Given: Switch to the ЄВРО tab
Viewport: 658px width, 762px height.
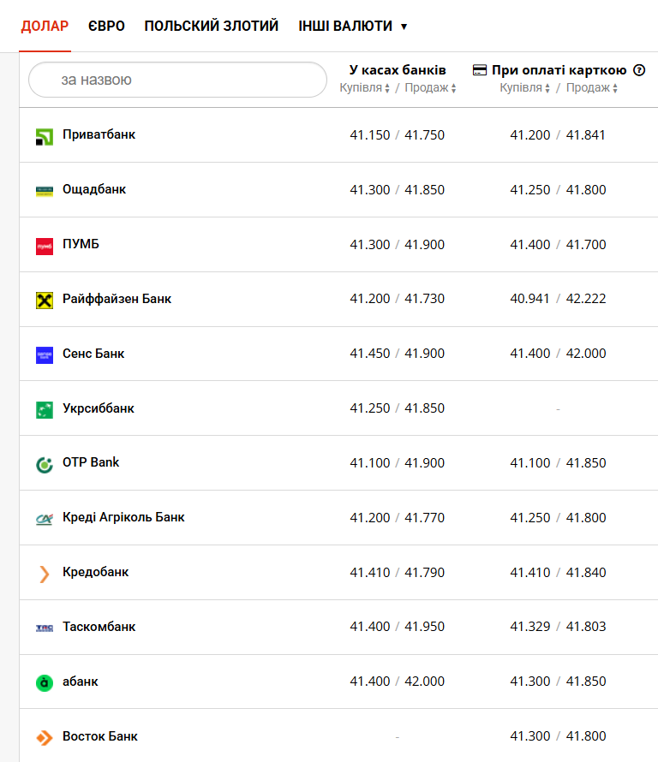Looking at the screenshot, I should (x=106, y=26).
